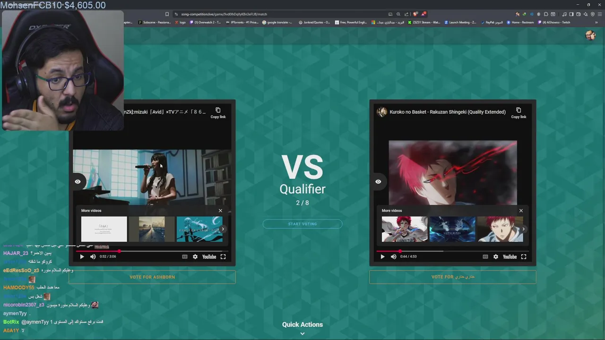Show more bookmarks overflow arrow

[596, 22]
